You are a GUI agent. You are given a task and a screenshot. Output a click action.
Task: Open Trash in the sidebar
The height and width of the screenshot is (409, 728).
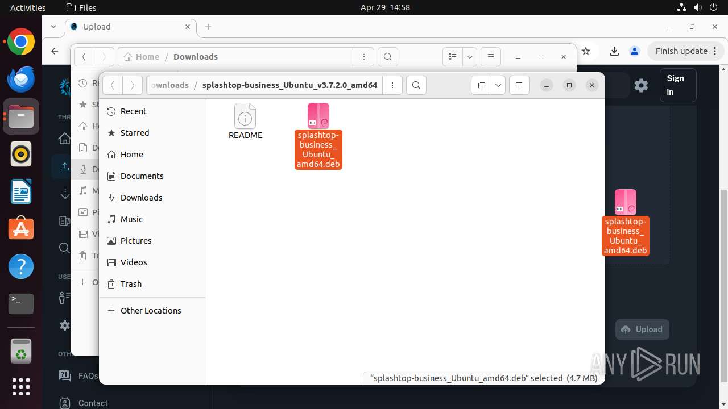(x=152, y=284)
